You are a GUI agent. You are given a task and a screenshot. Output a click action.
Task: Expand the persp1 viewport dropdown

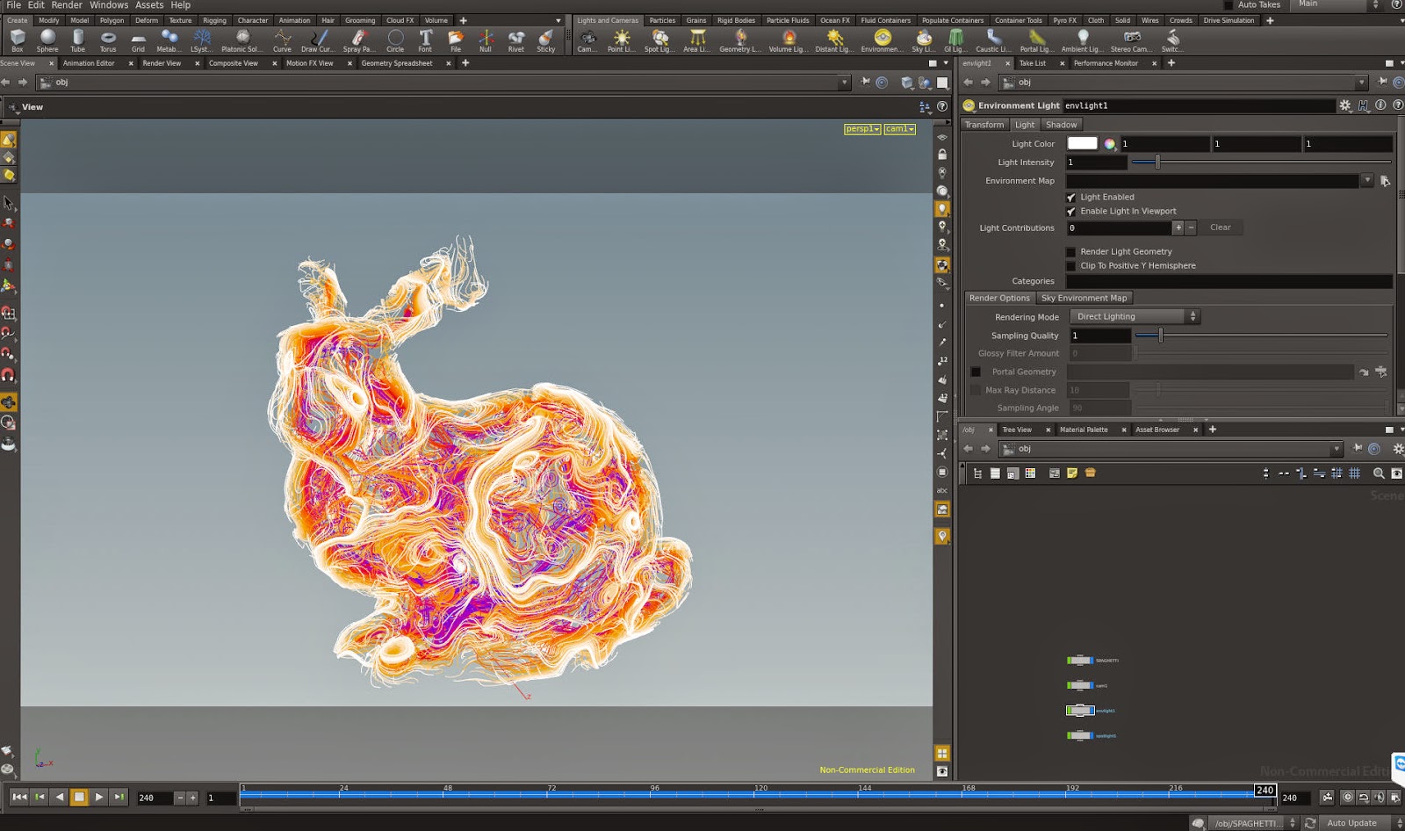(x=861, y=129)
